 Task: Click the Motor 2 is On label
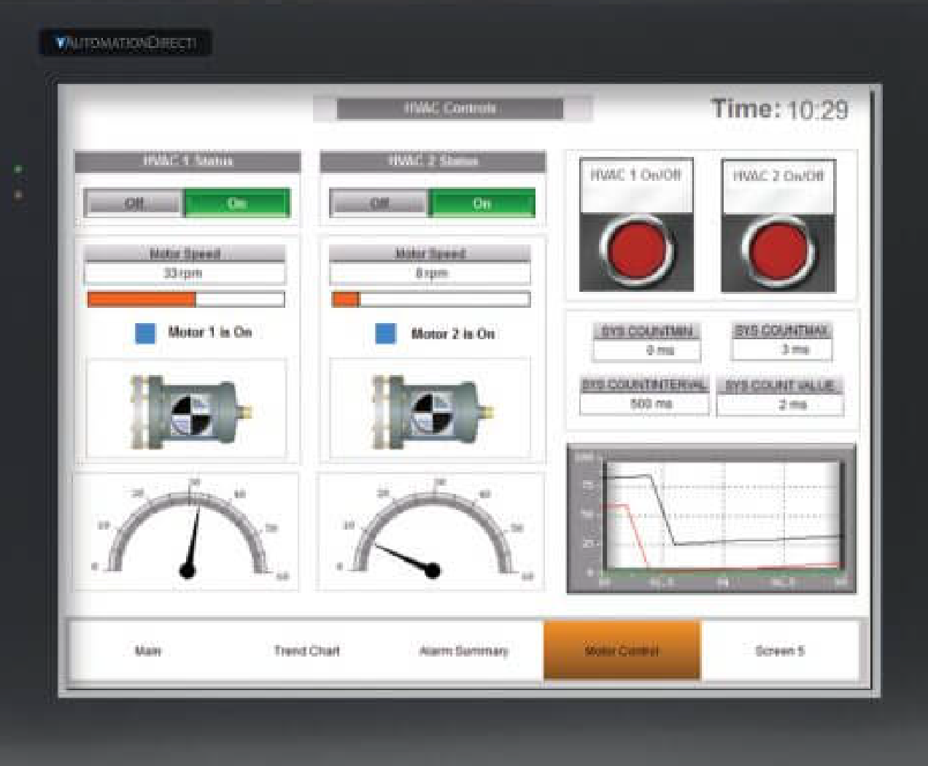pyautogui.click(x=452, y=333)
